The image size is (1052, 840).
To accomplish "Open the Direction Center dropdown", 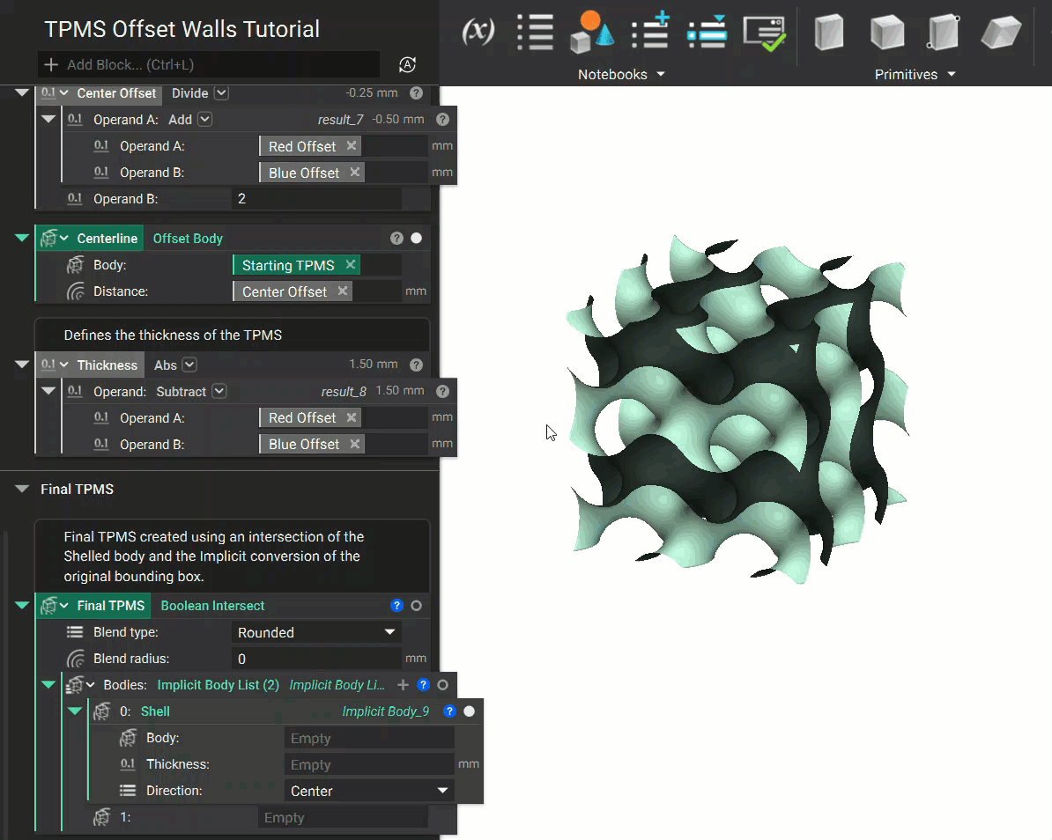I will 369,791.
